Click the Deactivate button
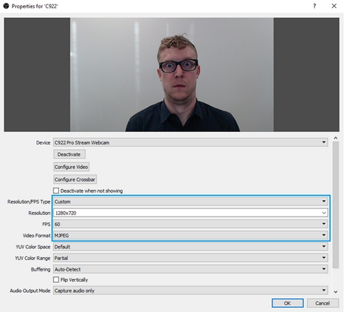Viewport: 344px width, 312px height. point(69,154)
